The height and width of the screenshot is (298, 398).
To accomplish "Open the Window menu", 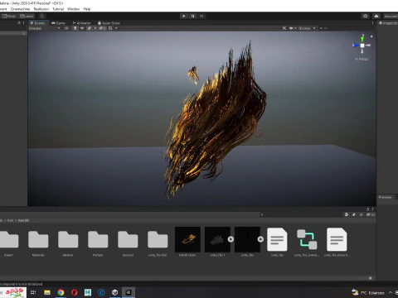I will (73, 9).
